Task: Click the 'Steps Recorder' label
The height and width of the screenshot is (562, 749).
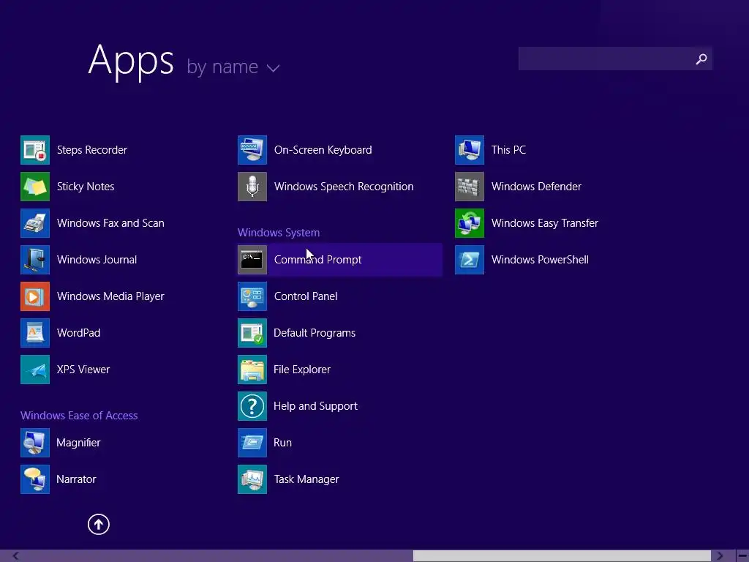Action: coord(91,150)
